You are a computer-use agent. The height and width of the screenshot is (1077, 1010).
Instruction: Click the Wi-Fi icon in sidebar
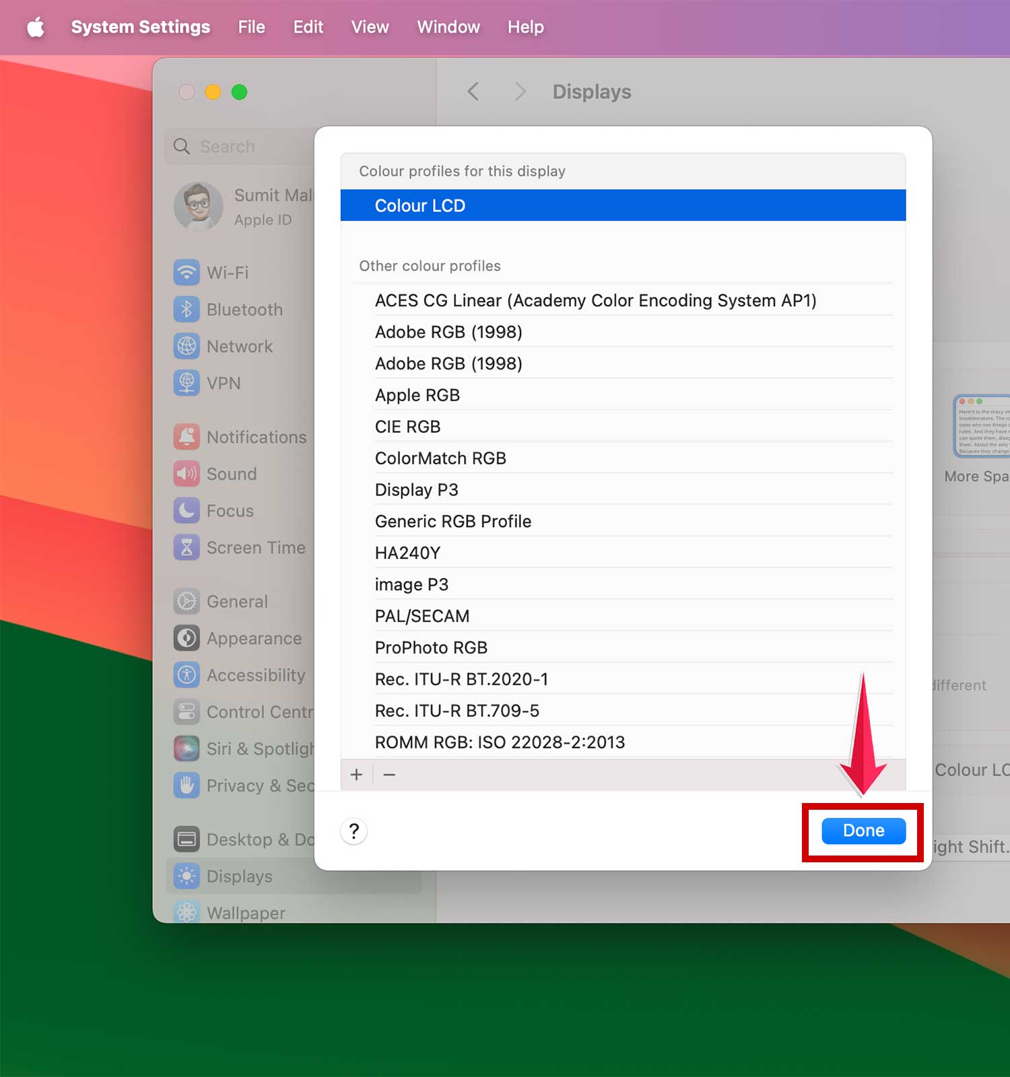click(x=187, y=273)
